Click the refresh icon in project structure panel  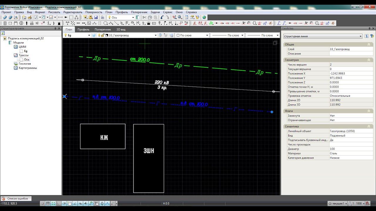pos(3,33)
